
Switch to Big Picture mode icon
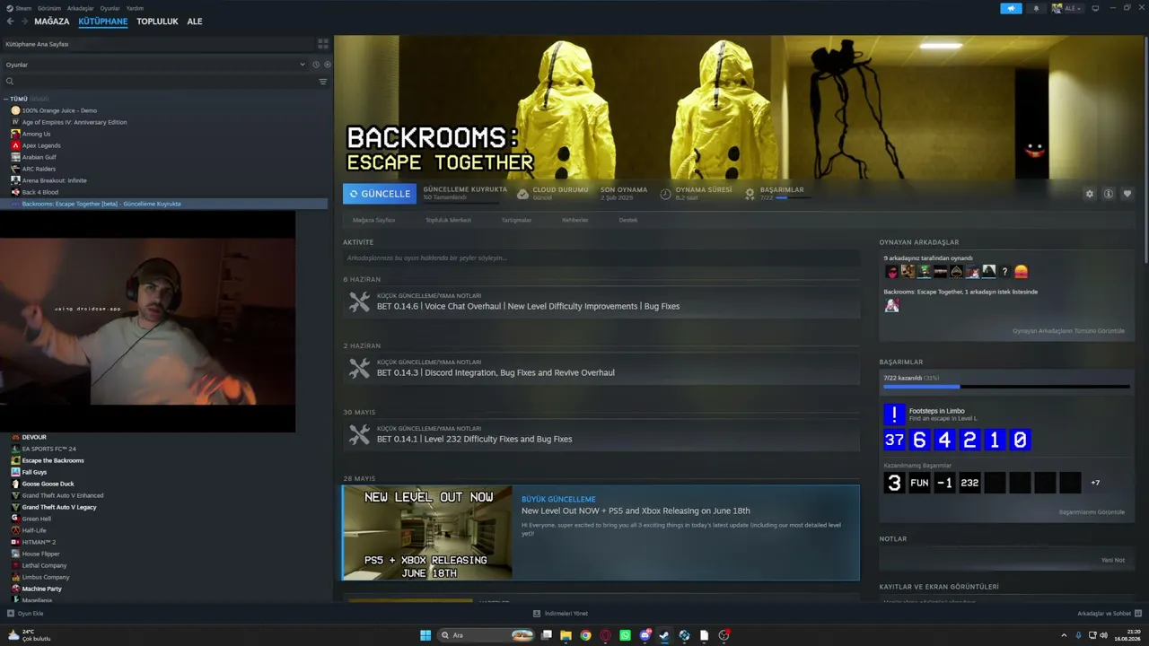(x=1094, y=8)
